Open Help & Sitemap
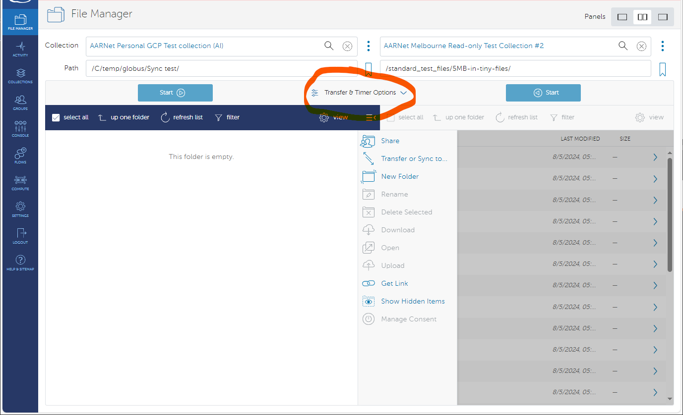Viewport: 683px width, 415px height. click(x=20, y=263)
